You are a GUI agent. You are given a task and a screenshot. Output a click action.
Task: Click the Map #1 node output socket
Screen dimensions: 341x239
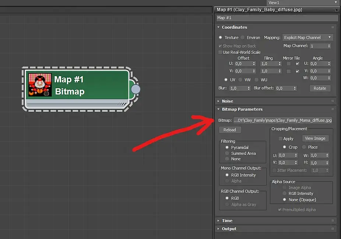tap(136, 89)
